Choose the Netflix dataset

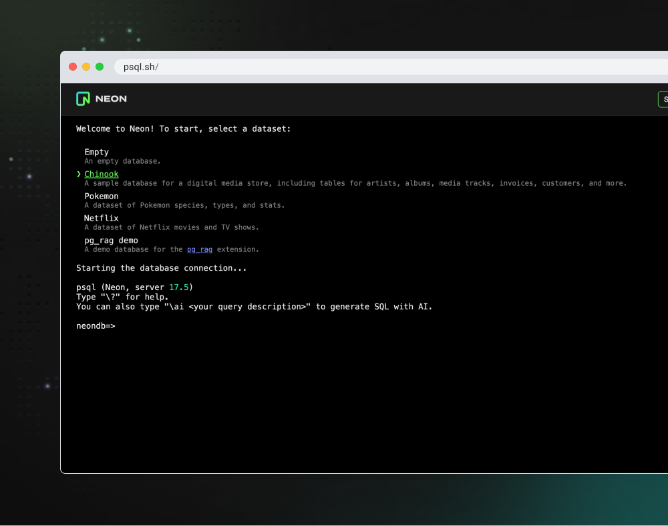[x=102, y=219]
